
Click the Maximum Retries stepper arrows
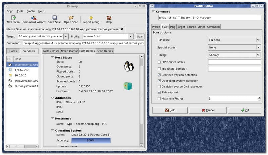tap(259, 99)
